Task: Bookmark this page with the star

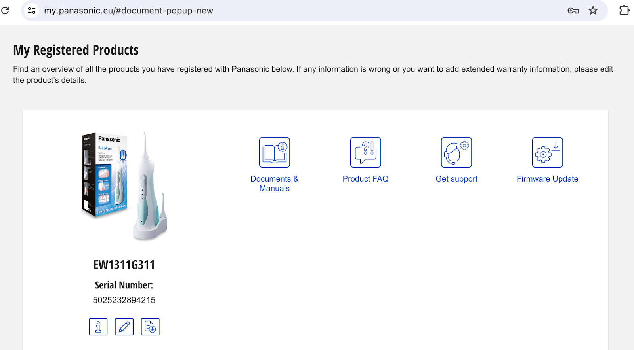Action: coord(593,11)
